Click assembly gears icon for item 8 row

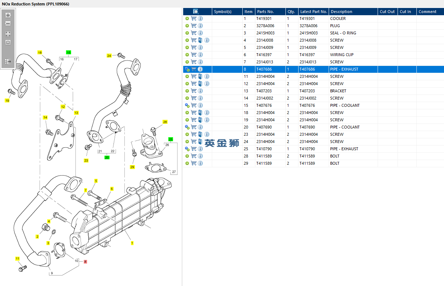click(x=187, y=69)
